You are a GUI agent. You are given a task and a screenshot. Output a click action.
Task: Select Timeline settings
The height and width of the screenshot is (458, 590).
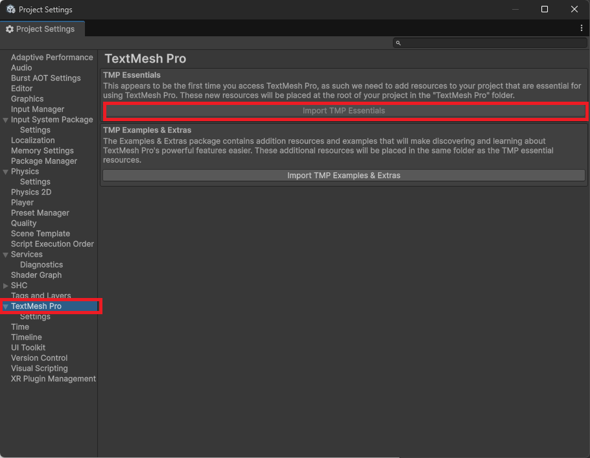27,337
